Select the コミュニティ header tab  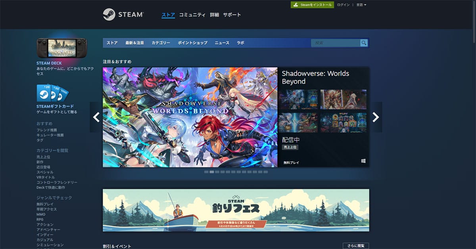coord(192,15)
